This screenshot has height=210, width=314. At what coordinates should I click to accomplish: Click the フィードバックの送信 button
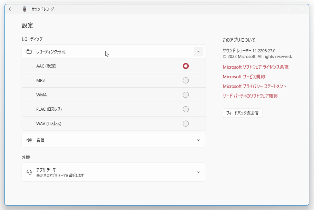click(x=242, y=113)
